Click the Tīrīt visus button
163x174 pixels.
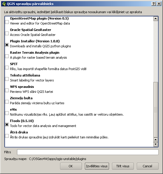click(123, 166)
